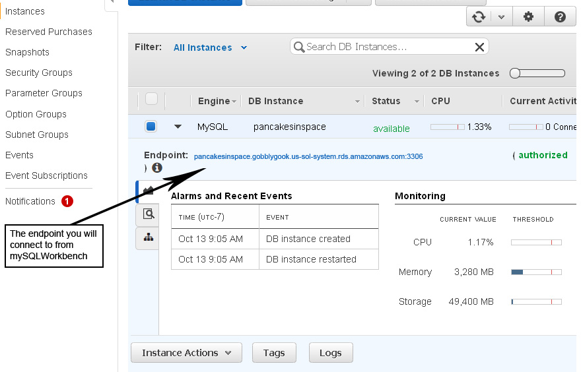Open Security Groups in the sidebar
This screenshot has width=581, height=372.
[x=39, y=73]
